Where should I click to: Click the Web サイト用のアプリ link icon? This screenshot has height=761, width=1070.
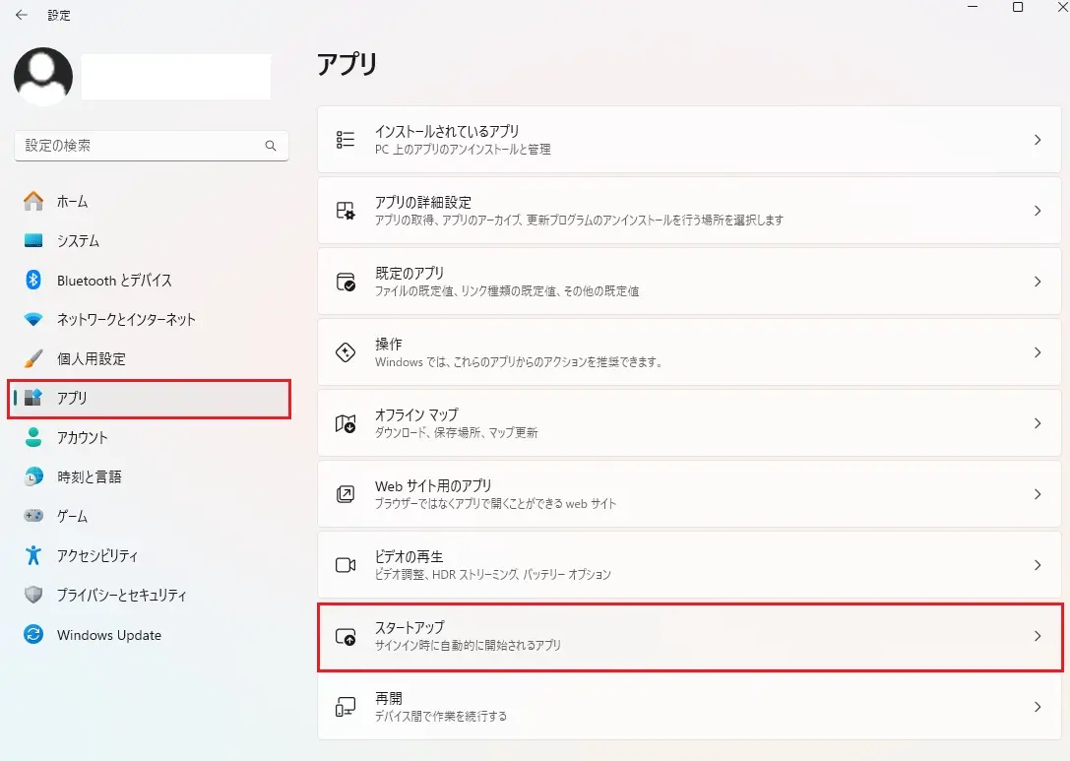(x=346, y=494)
